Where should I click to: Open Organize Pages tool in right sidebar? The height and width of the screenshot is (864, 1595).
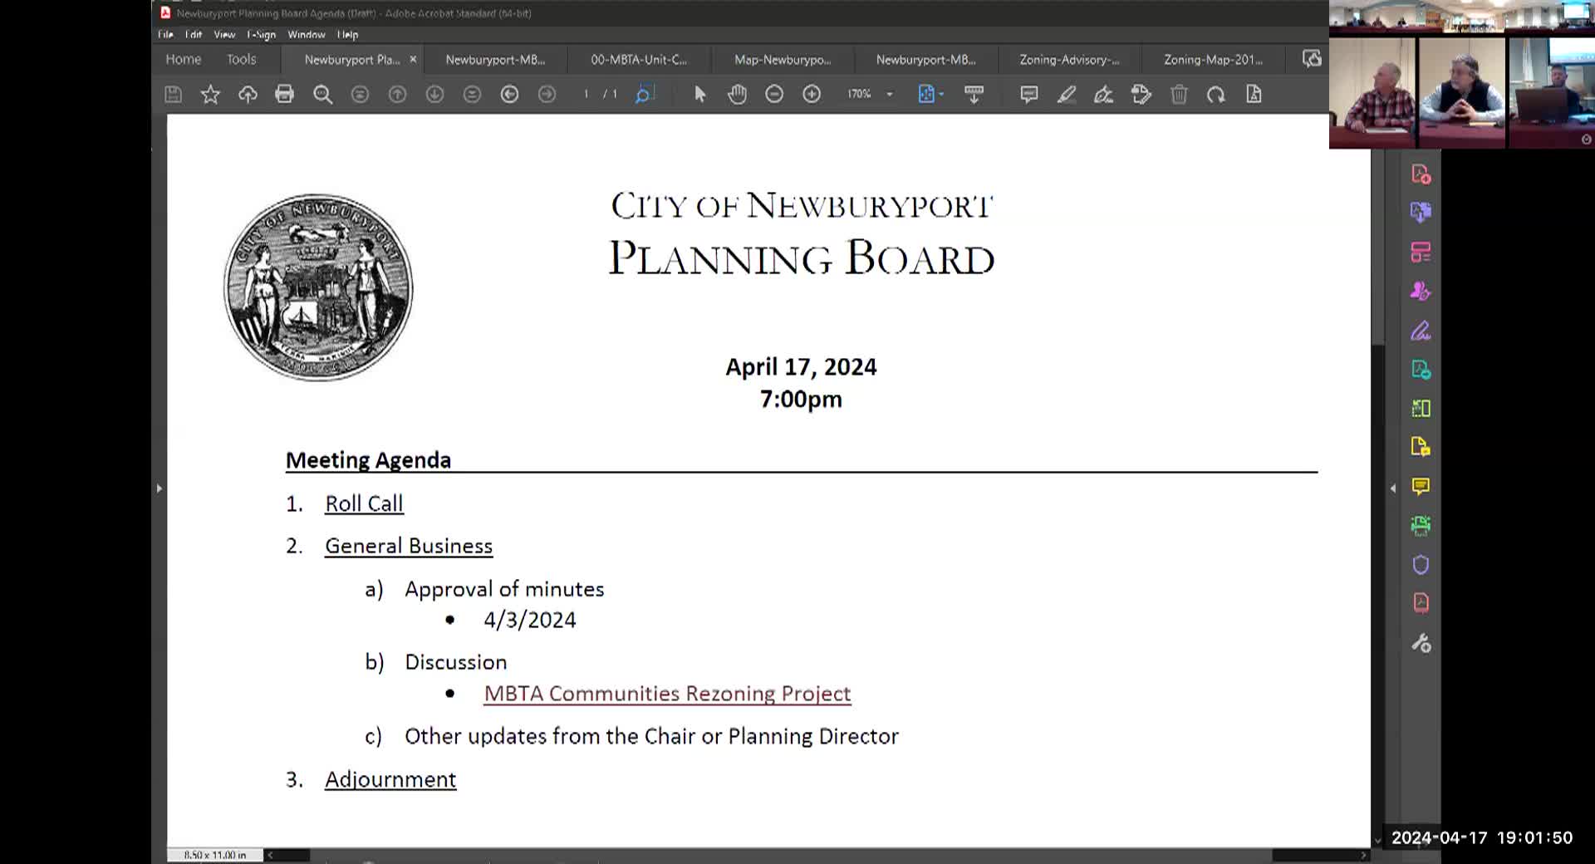(x=1421, y=253)
